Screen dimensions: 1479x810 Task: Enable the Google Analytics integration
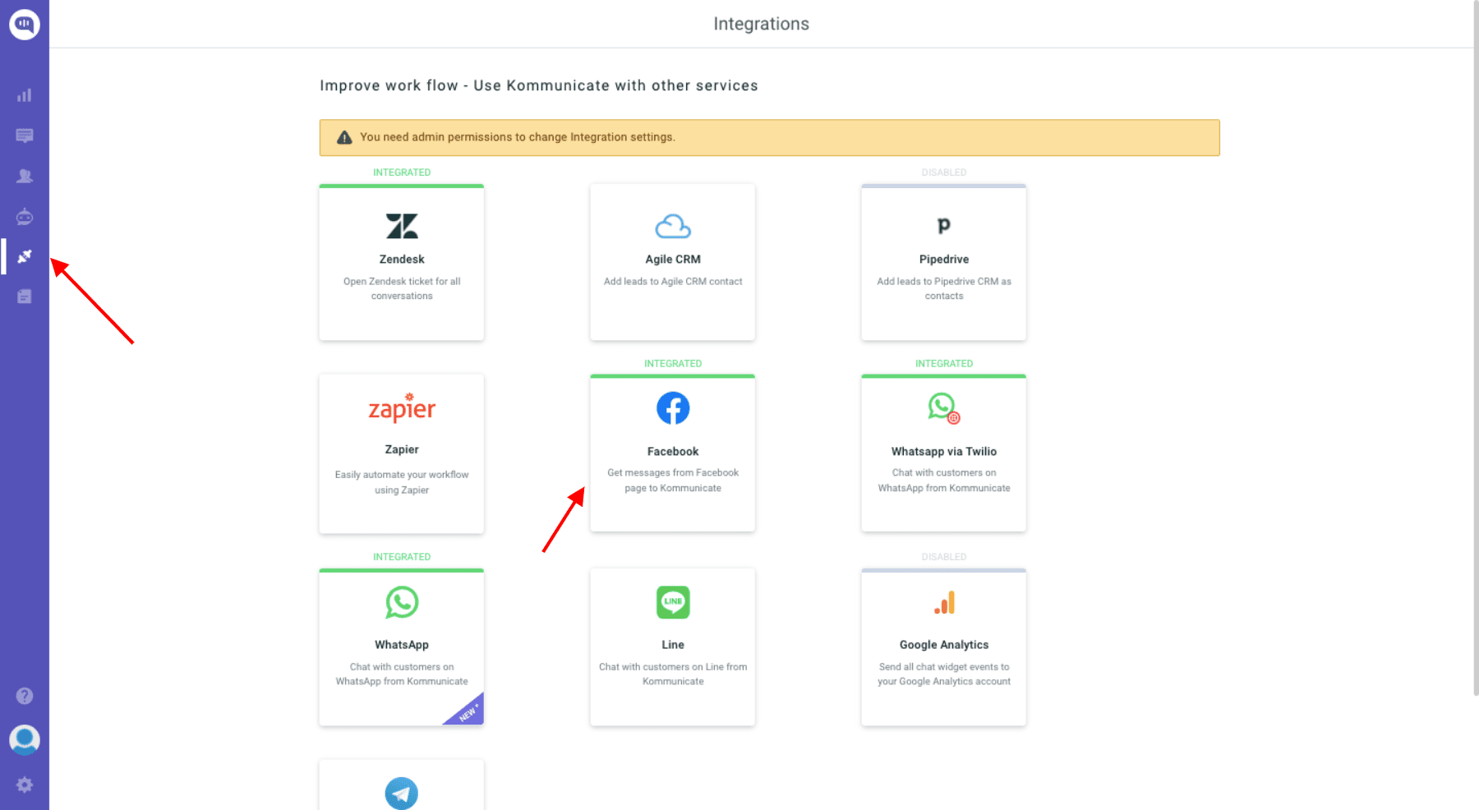[943, 647]
